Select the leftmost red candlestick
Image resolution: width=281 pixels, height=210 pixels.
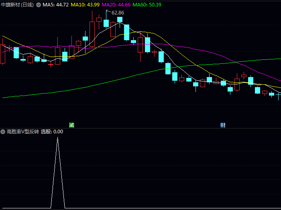(3, 53)
